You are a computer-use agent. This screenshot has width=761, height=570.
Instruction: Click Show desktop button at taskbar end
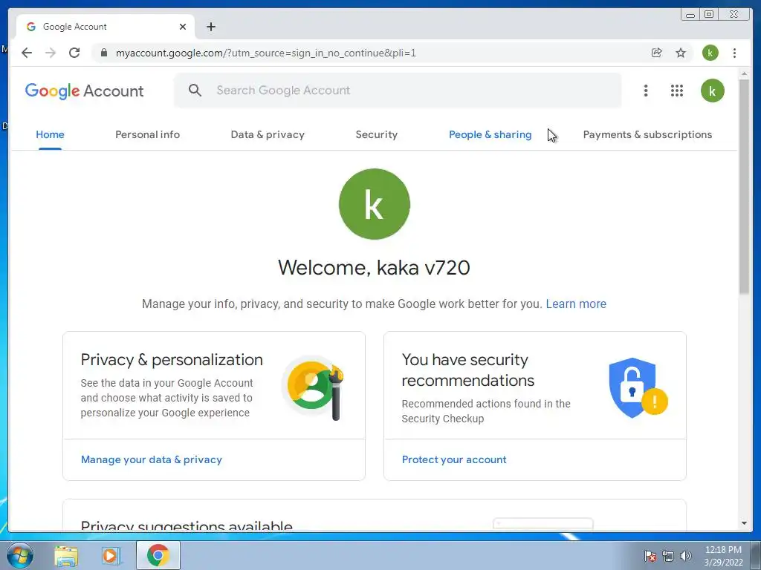pos(756,555)
